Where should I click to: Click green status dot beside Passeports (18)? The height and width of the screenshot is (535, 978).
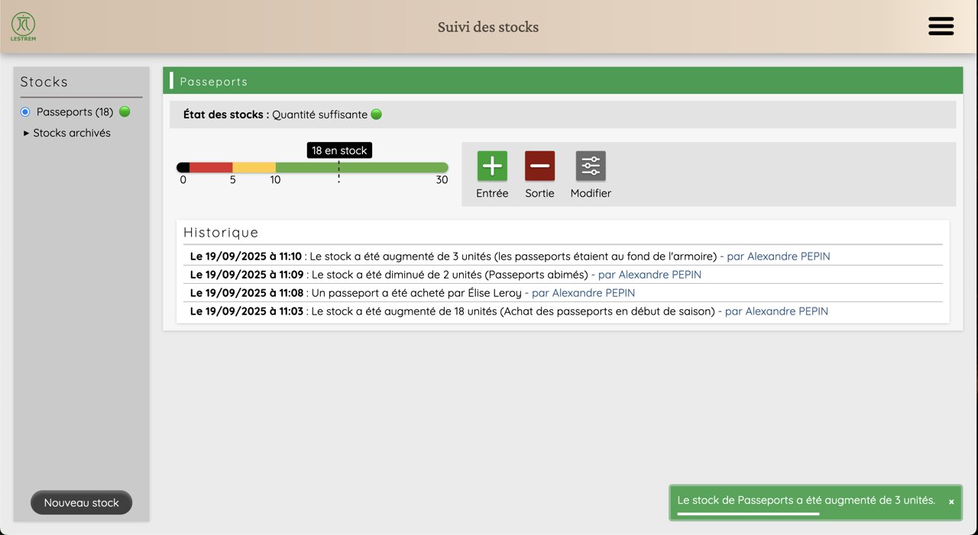(125, 112)
